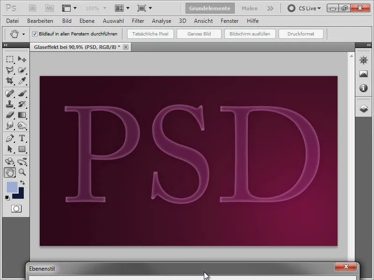Select the Polygonal Lasso tool

pos(10,70)
